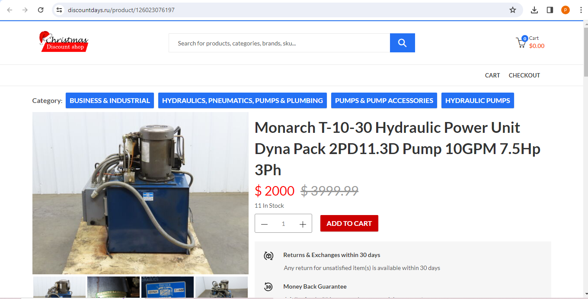Select the fourth product thumbnail
This screenshot has height=299, width=588.
[221, 288]
